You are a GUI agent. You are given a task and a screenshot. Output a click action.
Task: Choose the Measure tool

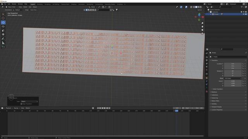(3, 43)
